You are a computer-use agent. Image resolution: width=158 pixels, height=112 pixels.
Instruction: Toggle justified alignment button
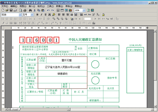point(72,14)
